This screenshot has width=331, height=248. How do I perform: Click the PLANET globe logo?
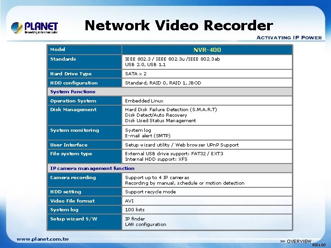(x=17, y=28)
